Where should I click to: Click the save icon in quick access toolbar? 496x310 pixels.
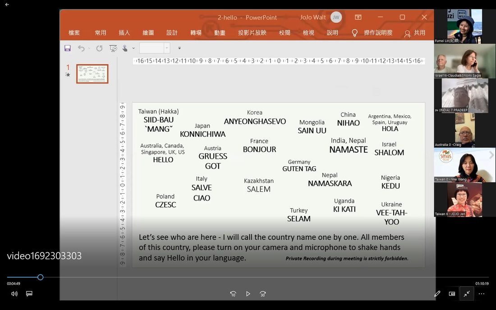tap(67, 48)
